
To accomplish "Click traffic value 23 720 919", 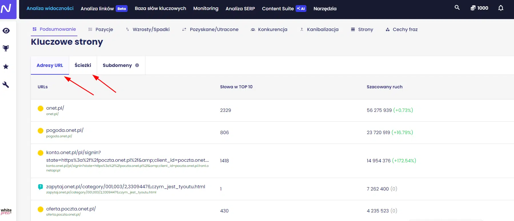I will pyautogui.click(x=378, y=132).
